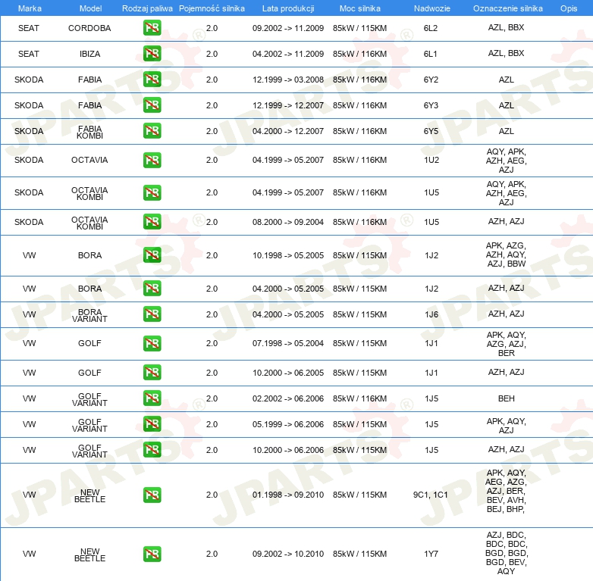593x581 pixels.
Task: Click the fuel icon in NEW BEETLE 1Y7 row
Action: [152, 554]
